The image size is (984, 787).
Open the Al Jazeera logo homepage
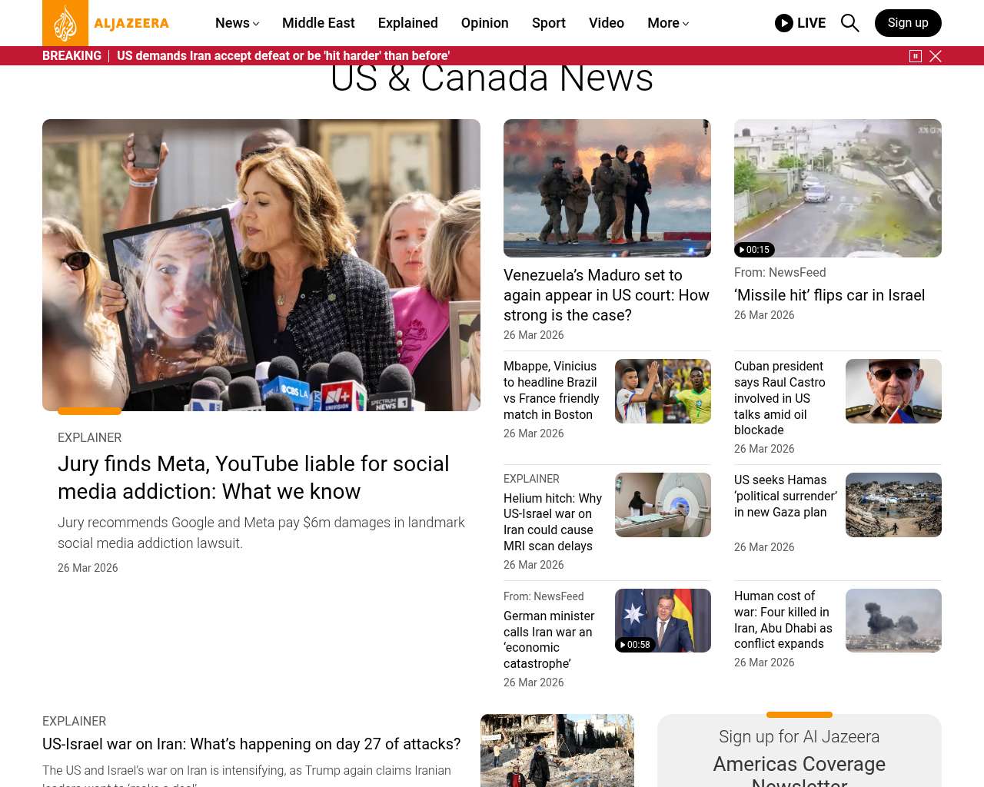(106, 23)
